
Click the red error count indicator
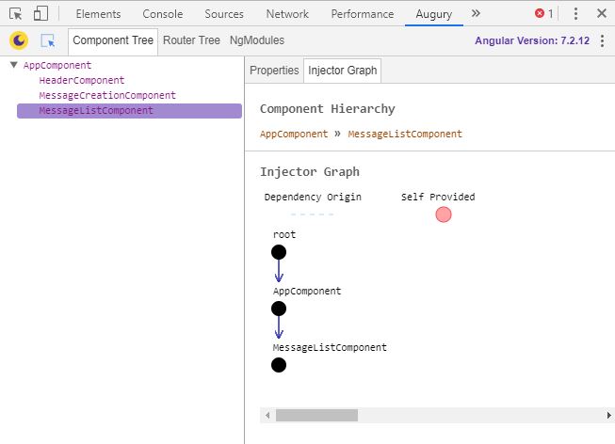(543, 14)
